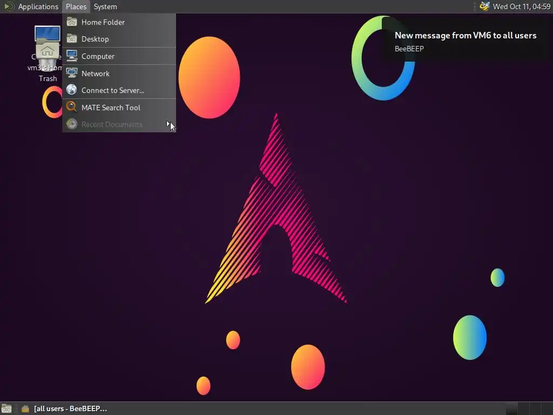
Task: Expand the Recent Documents submenu arrow
Action: click(168, 124)
